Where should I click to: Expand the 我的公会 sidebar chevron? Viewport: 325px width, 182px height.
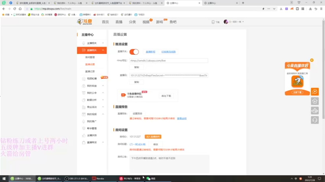[x=103, y=93]
